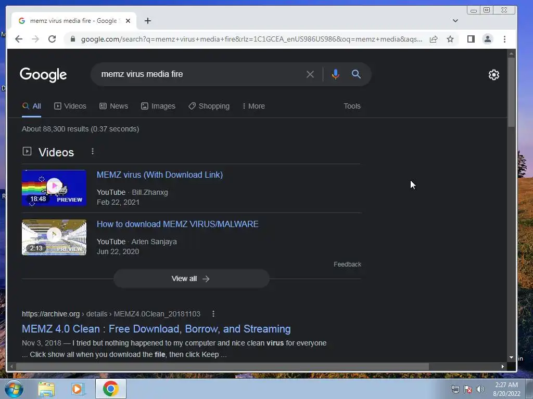Open Google quick settings gear
Viewport: 533px width, 399px height.
[493, 75]
